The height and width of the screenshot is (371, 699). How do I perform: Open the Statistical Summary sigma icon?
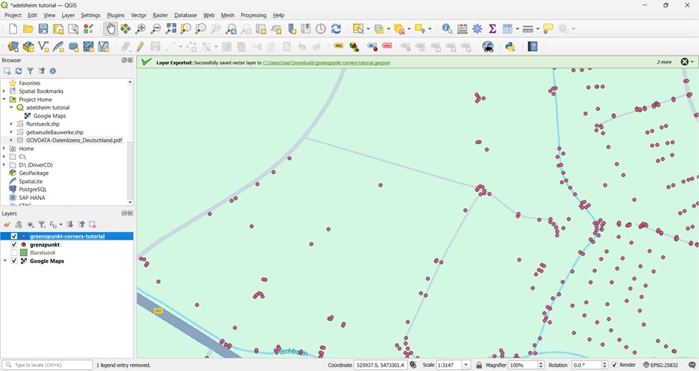[x=493, y=29]
